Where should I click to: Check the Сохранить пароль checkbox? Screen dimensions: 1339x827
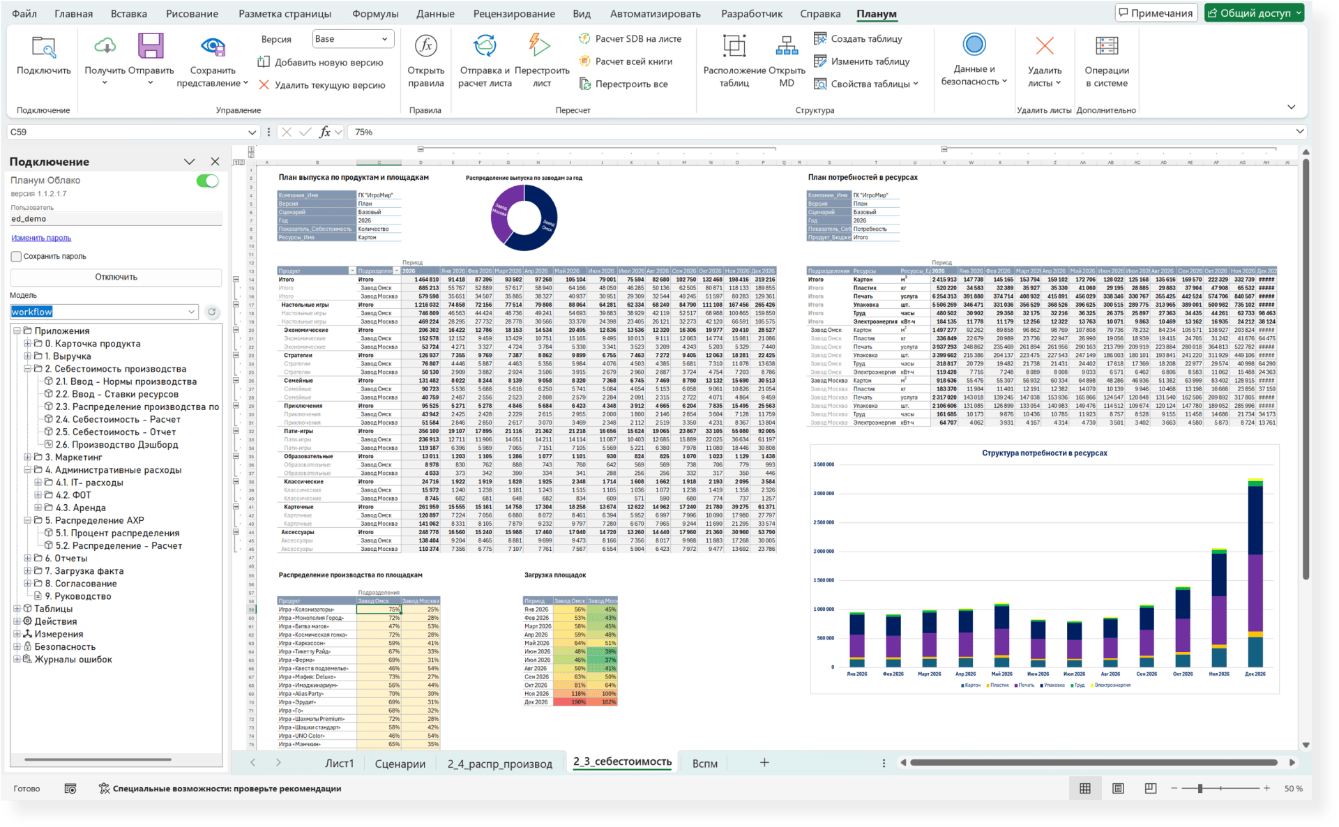coord(16,257)
